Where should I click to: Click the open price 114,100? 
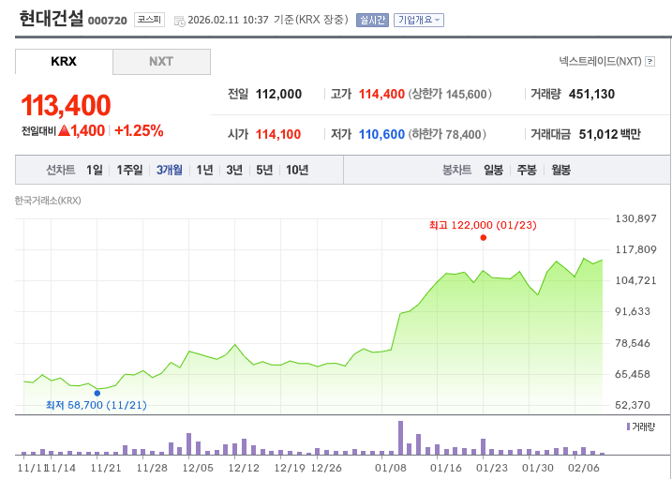tap(278, 135)
